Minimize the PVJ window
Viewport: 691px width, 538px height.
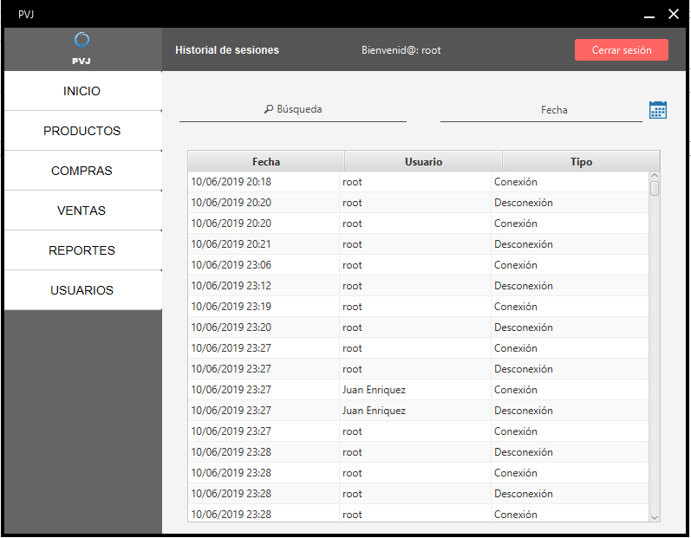[x=649, y=15]
